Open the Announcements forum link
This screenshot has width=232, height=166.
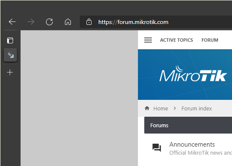(x=192, y=145)
